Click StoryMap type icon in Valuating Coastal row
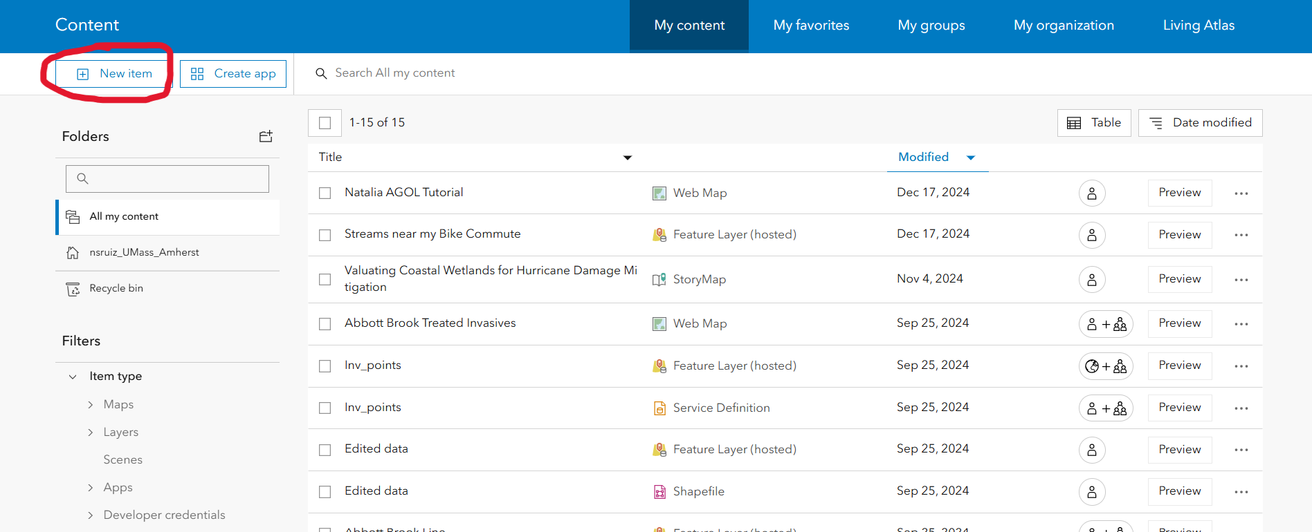The width and height of the screenshot is (1312, 532). (x=659, y=280)
